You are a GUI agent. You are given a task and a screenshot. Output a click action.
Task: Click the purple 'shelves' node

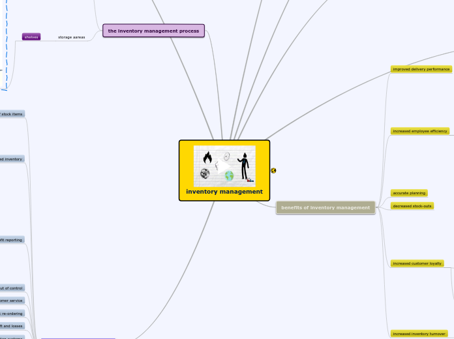(31, 37)
